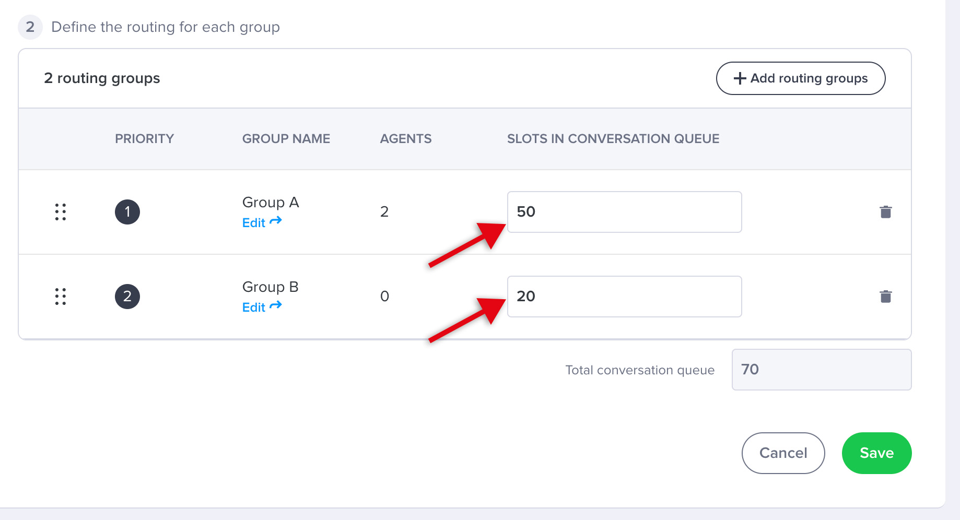Click the AGENTS column header

click(x=405, y=139)
